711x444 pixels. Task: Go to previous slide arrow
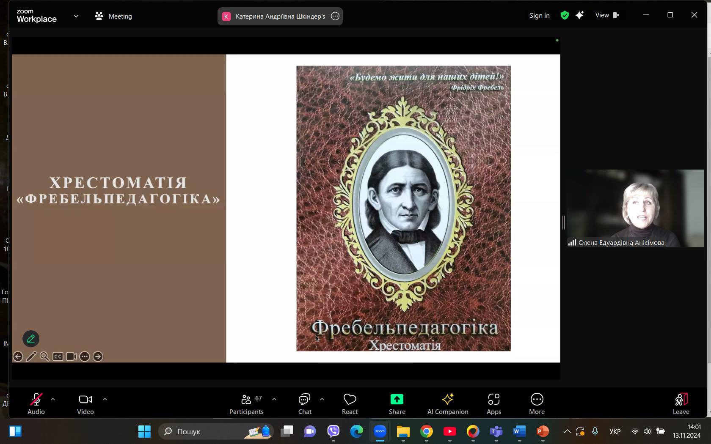pyautogui.click(x=18, y=356)
